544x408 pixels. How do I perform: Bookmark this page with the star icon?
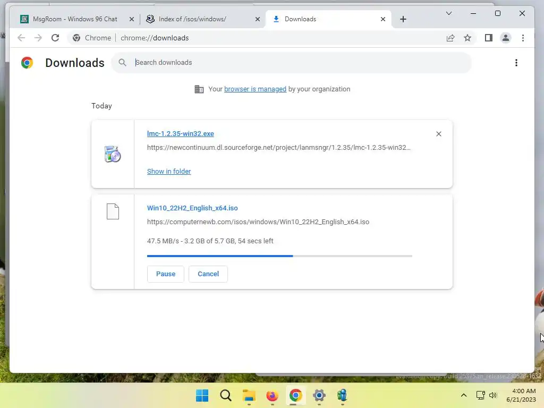[x=467, y=38]
